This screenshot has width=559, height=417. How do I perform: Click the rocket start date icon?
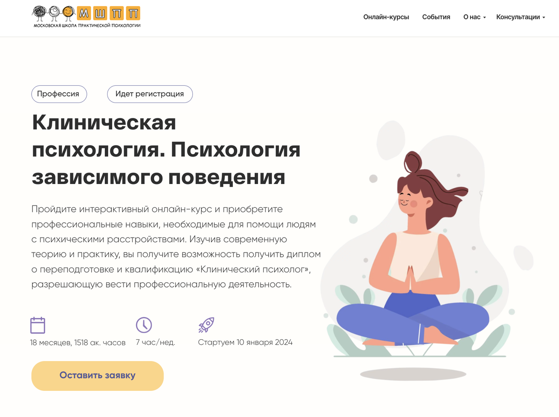206,325
